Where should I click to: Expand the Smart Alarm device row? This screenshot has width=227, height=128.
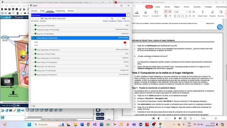pos(80,66)
